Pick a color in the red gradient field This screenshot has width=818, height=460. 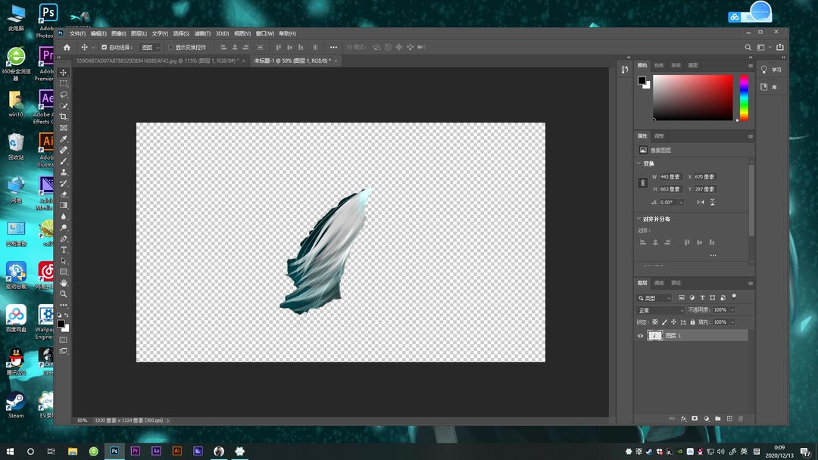click(693, 98)
